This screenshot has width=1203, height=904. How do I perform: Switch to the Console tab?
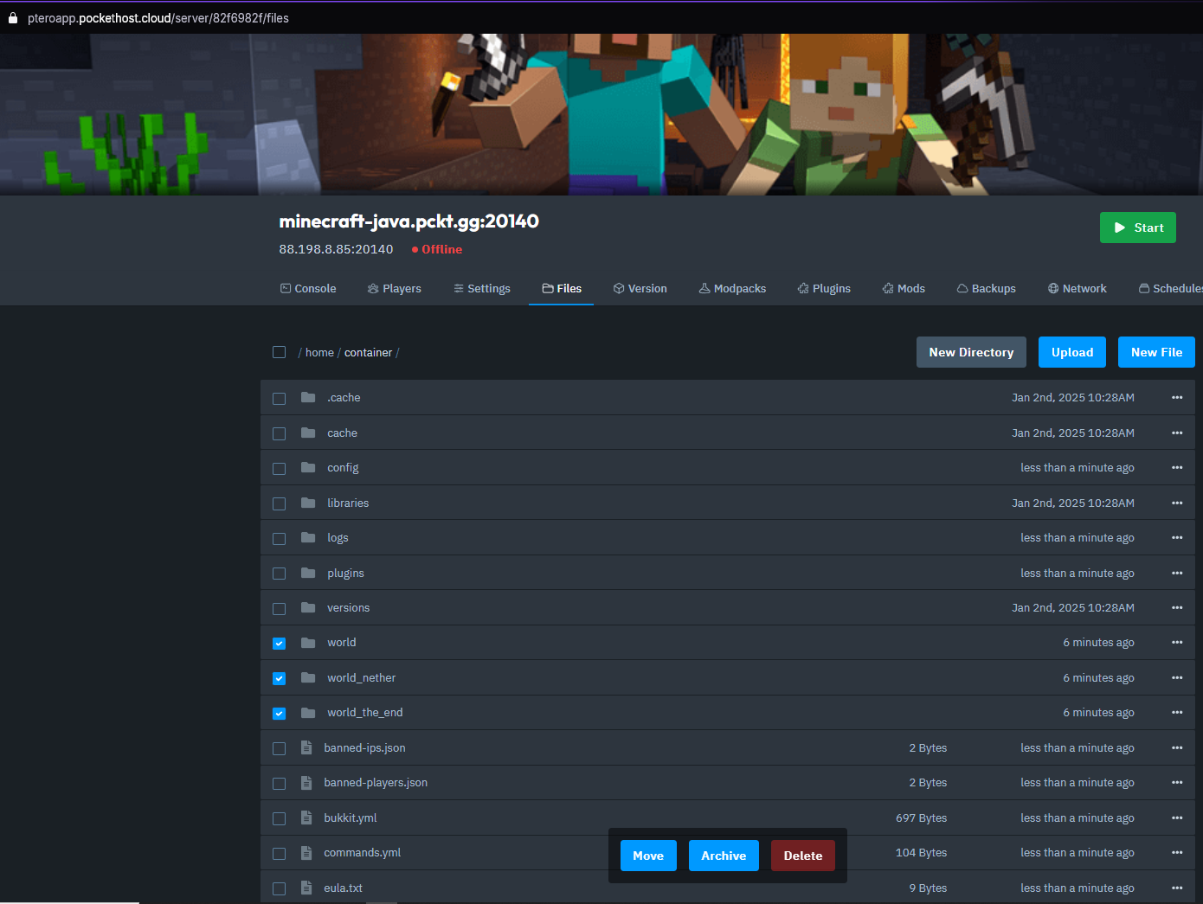[308, 289]
